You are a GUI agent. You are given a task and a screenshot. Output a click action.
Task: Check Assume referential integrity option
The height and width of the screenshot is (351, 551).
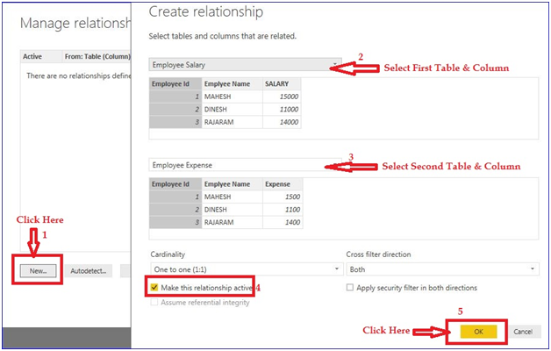[155, 302]
